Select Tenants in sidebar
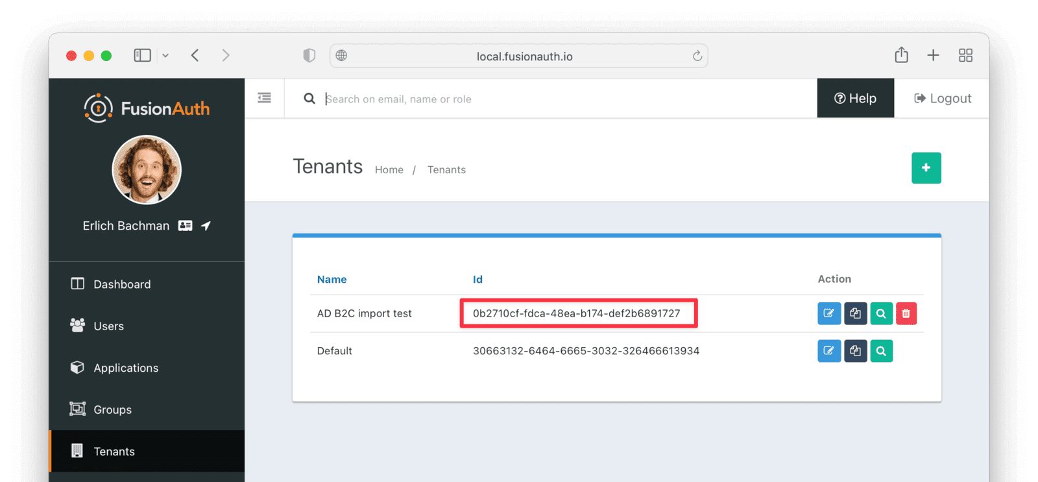Image resolution: width=1038 pixels, height=482 pixels. (x=147, y=451)
